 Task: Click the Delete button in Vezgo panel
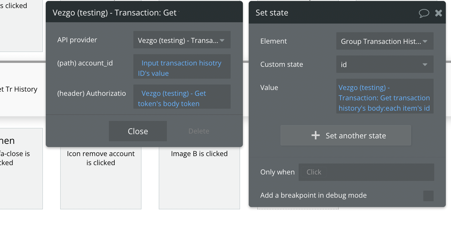(199, 131)
